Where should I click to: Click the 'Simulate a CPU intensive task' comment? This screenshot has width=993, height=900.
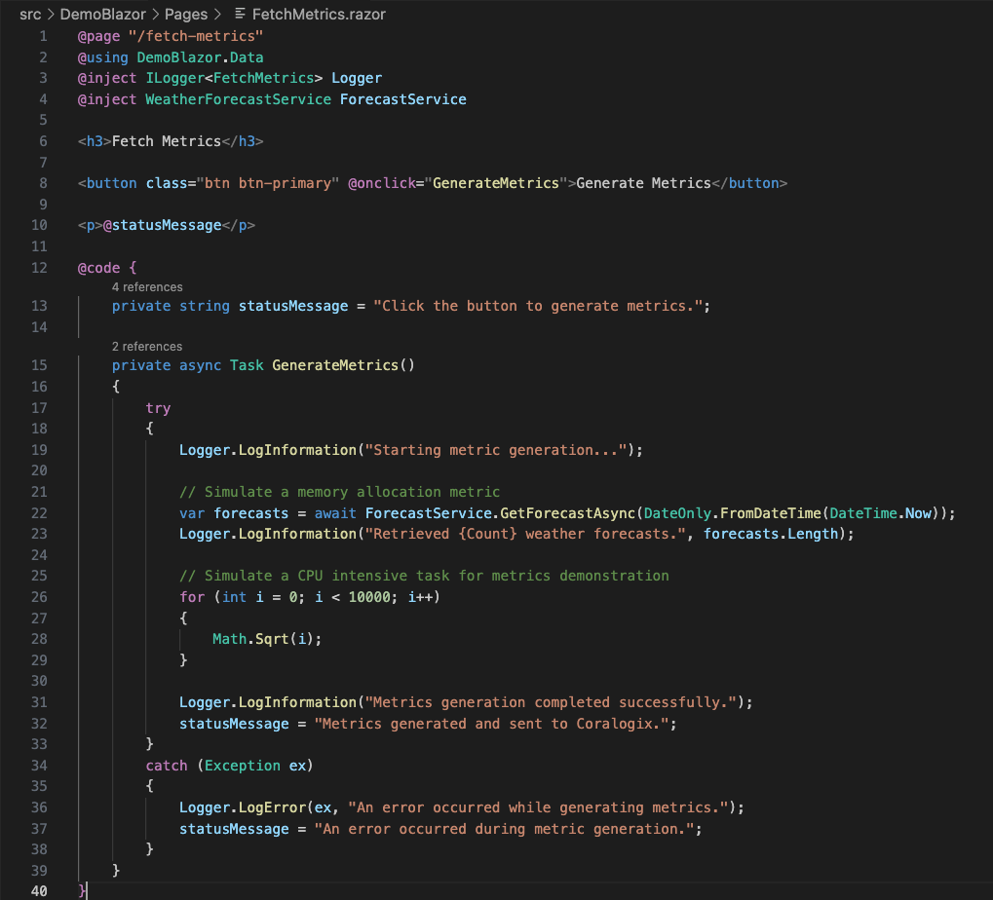click(424, 576)
